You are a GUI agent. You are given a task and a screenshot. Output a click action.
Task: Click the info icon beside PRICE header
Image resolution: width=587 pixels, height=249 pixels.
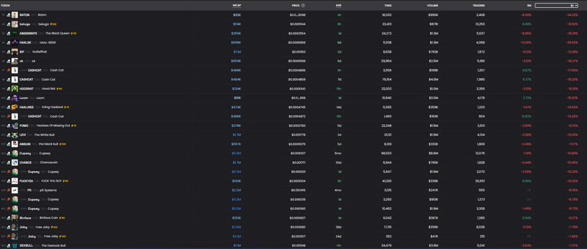[x=303, y=6]
